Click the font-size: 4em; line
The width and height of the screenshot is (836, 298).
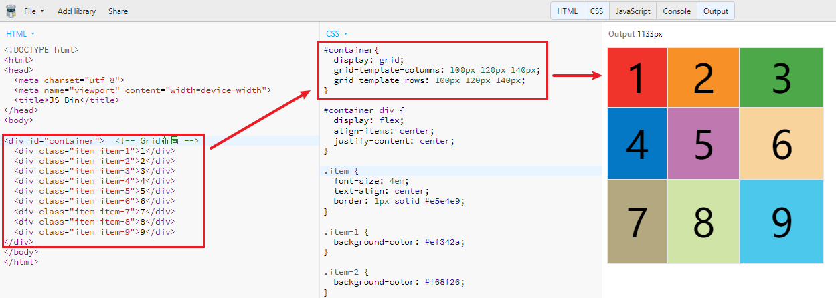pyautogui.click(x=371, y=181)
